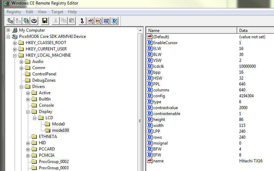Click the new multi-string value toolbar icon

(98, 21)
